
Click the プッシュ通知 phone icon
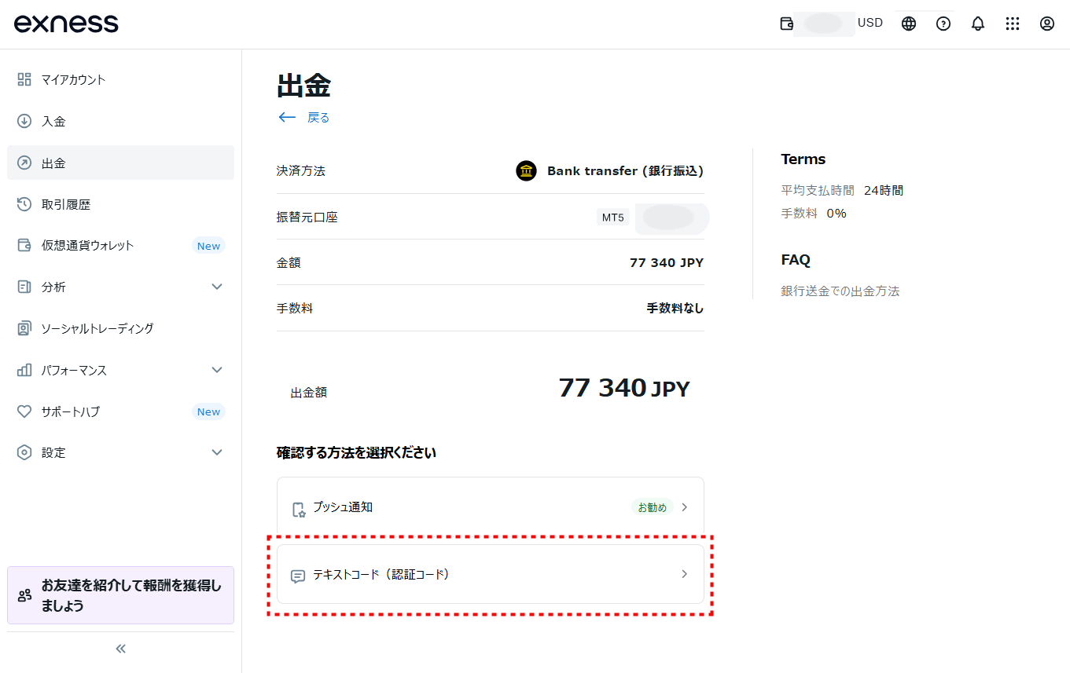pos(298,510)
